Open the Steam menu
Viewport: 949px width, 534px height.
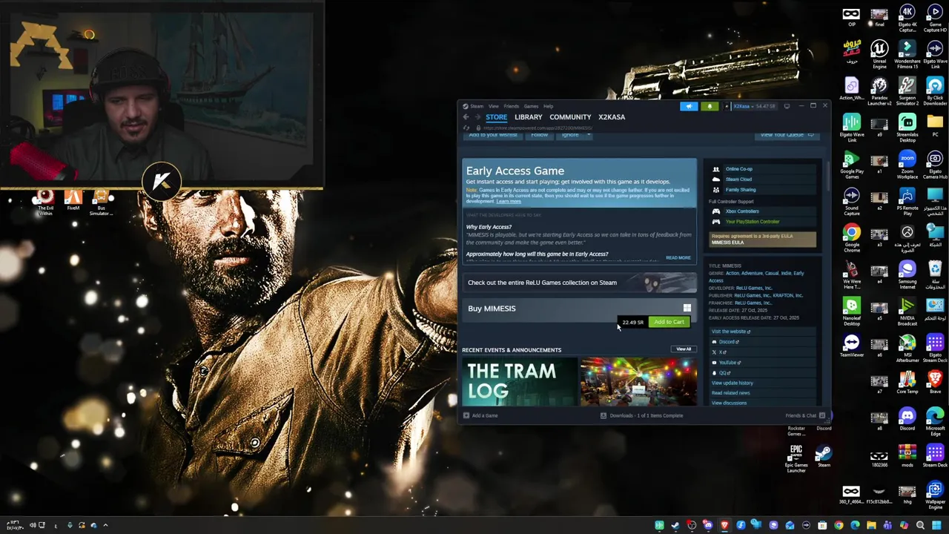click(477, 106)
